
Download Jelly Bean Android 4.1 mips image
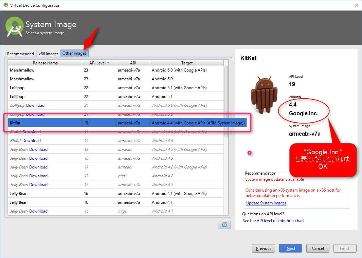[38, 211]
